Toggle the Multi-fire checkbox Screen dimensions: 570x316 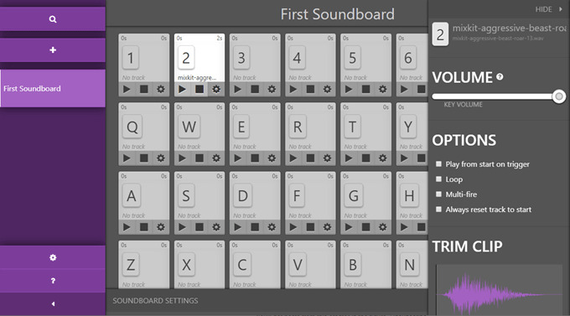[438, 194]
